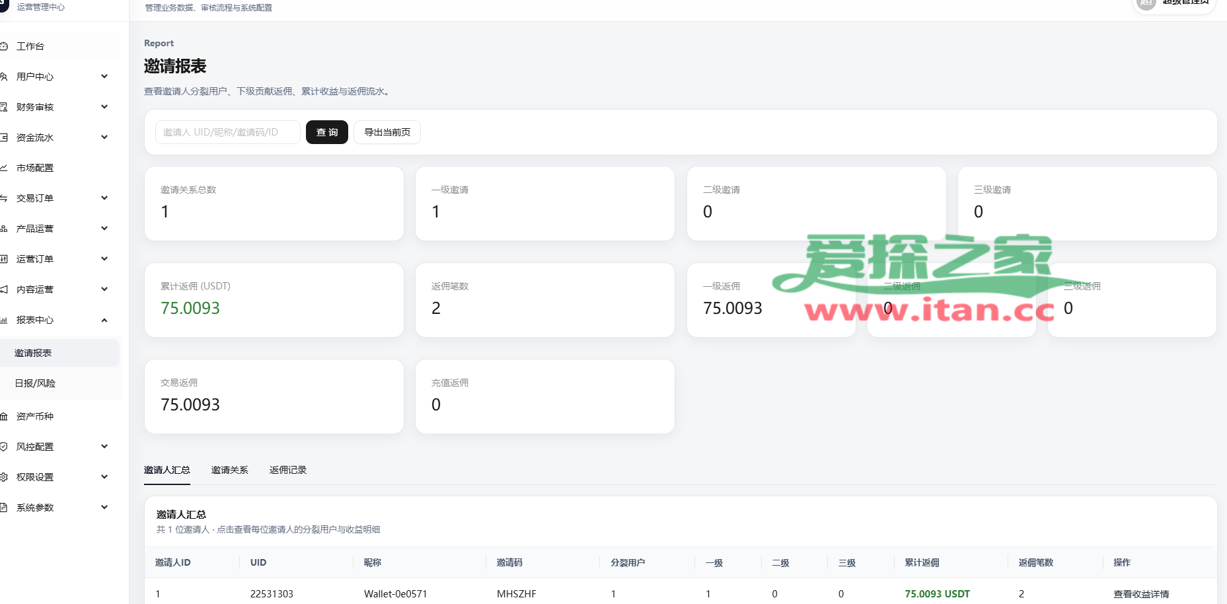Click the 一级邀请 stat card
Viewport: 1227px width, 604px height.
545,204
